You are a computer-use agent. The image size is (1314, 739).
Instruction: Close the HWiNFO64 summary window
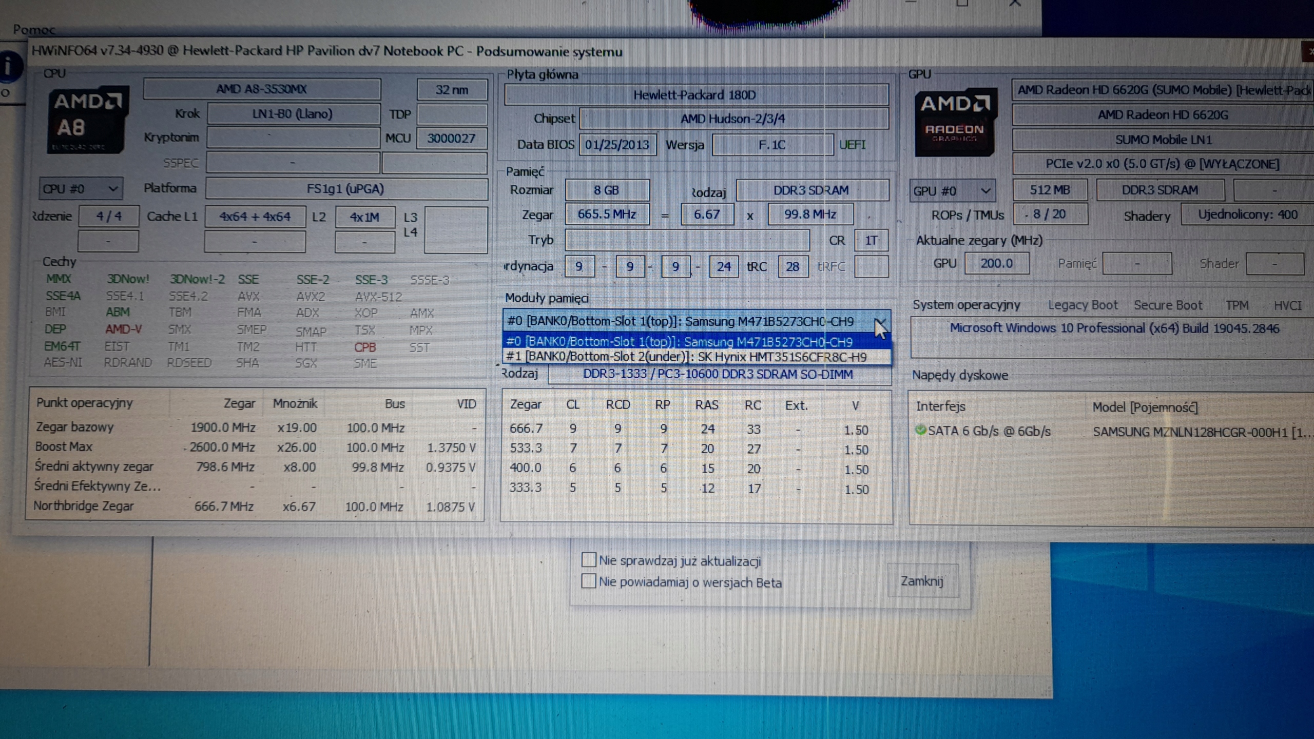(1309, 51)
